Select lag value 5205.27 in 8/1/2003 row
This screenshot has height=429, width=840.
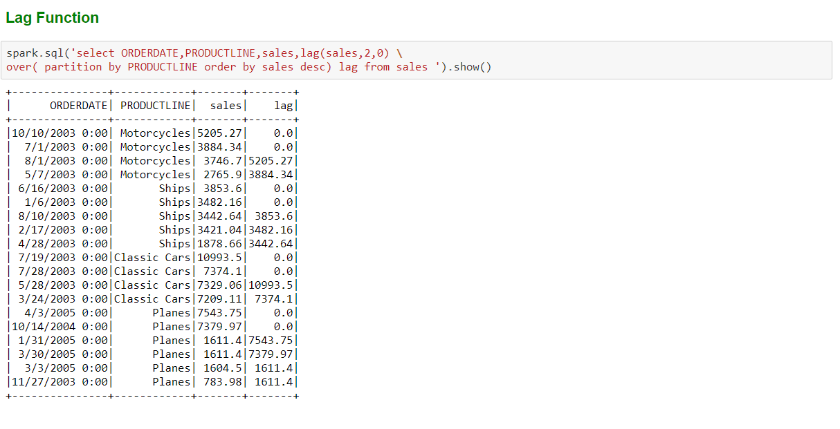[x=271, y=161]
